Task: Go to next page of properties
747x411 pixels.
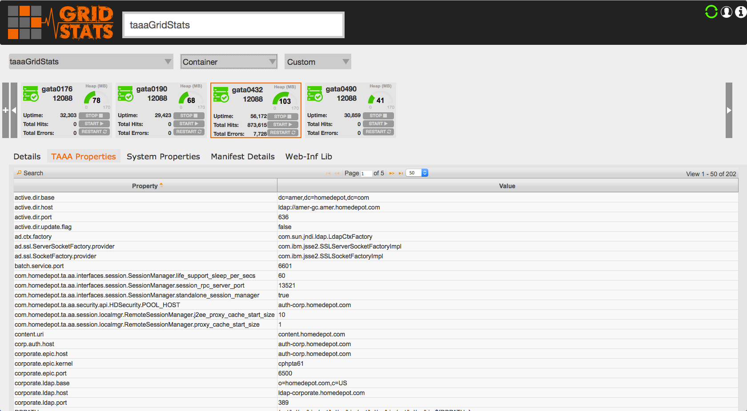Action: [392, 174]
